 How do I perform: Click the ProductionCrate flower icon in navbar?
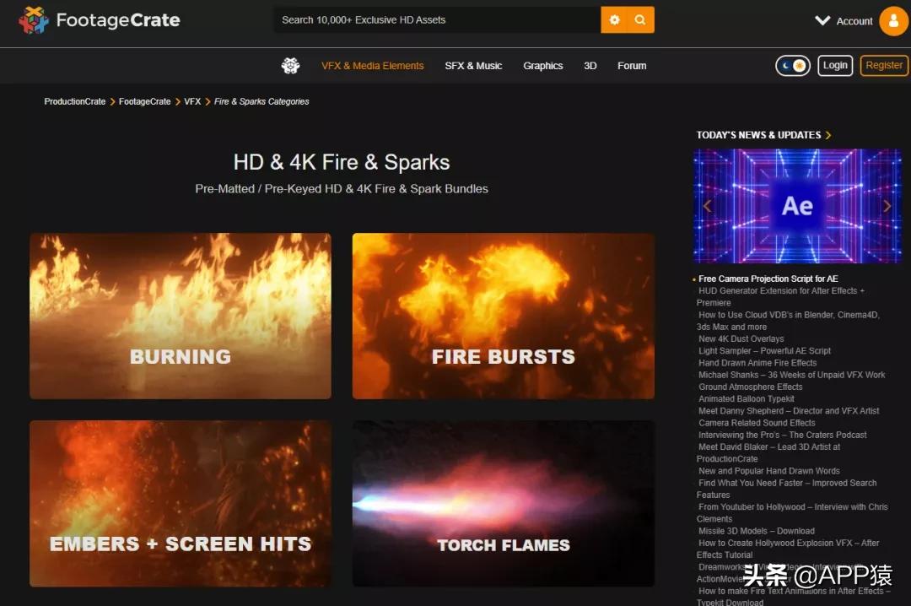[291, 66]
